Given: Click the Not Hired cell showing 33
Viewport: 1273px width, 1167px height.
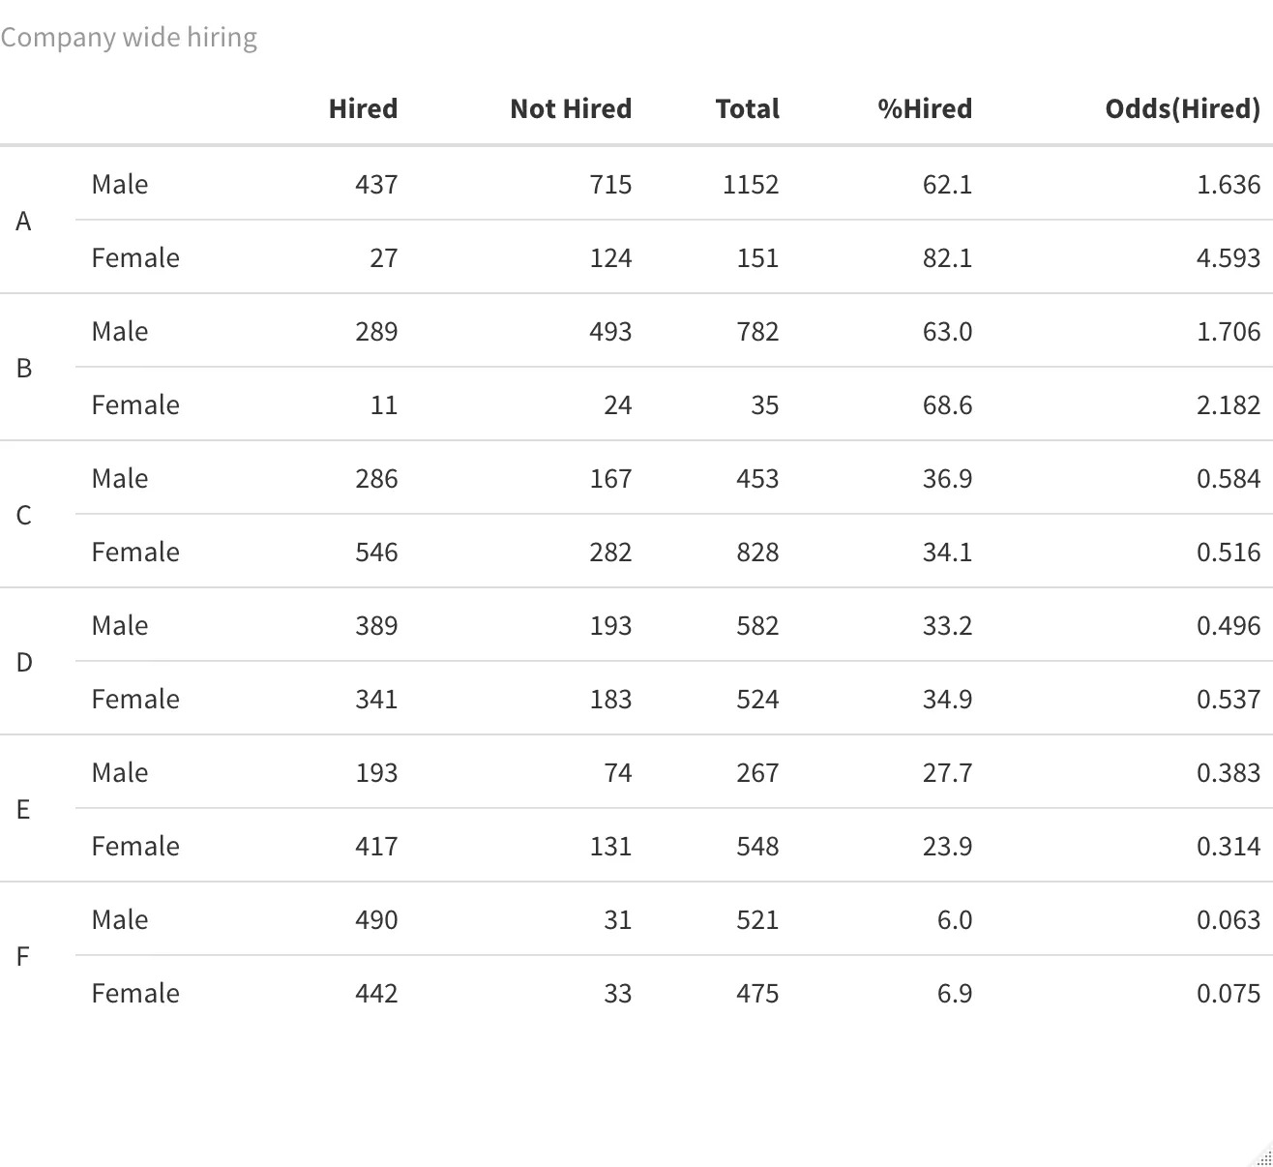Looking at the screenshot, I should pyautogui.click(x=617, y=994).
